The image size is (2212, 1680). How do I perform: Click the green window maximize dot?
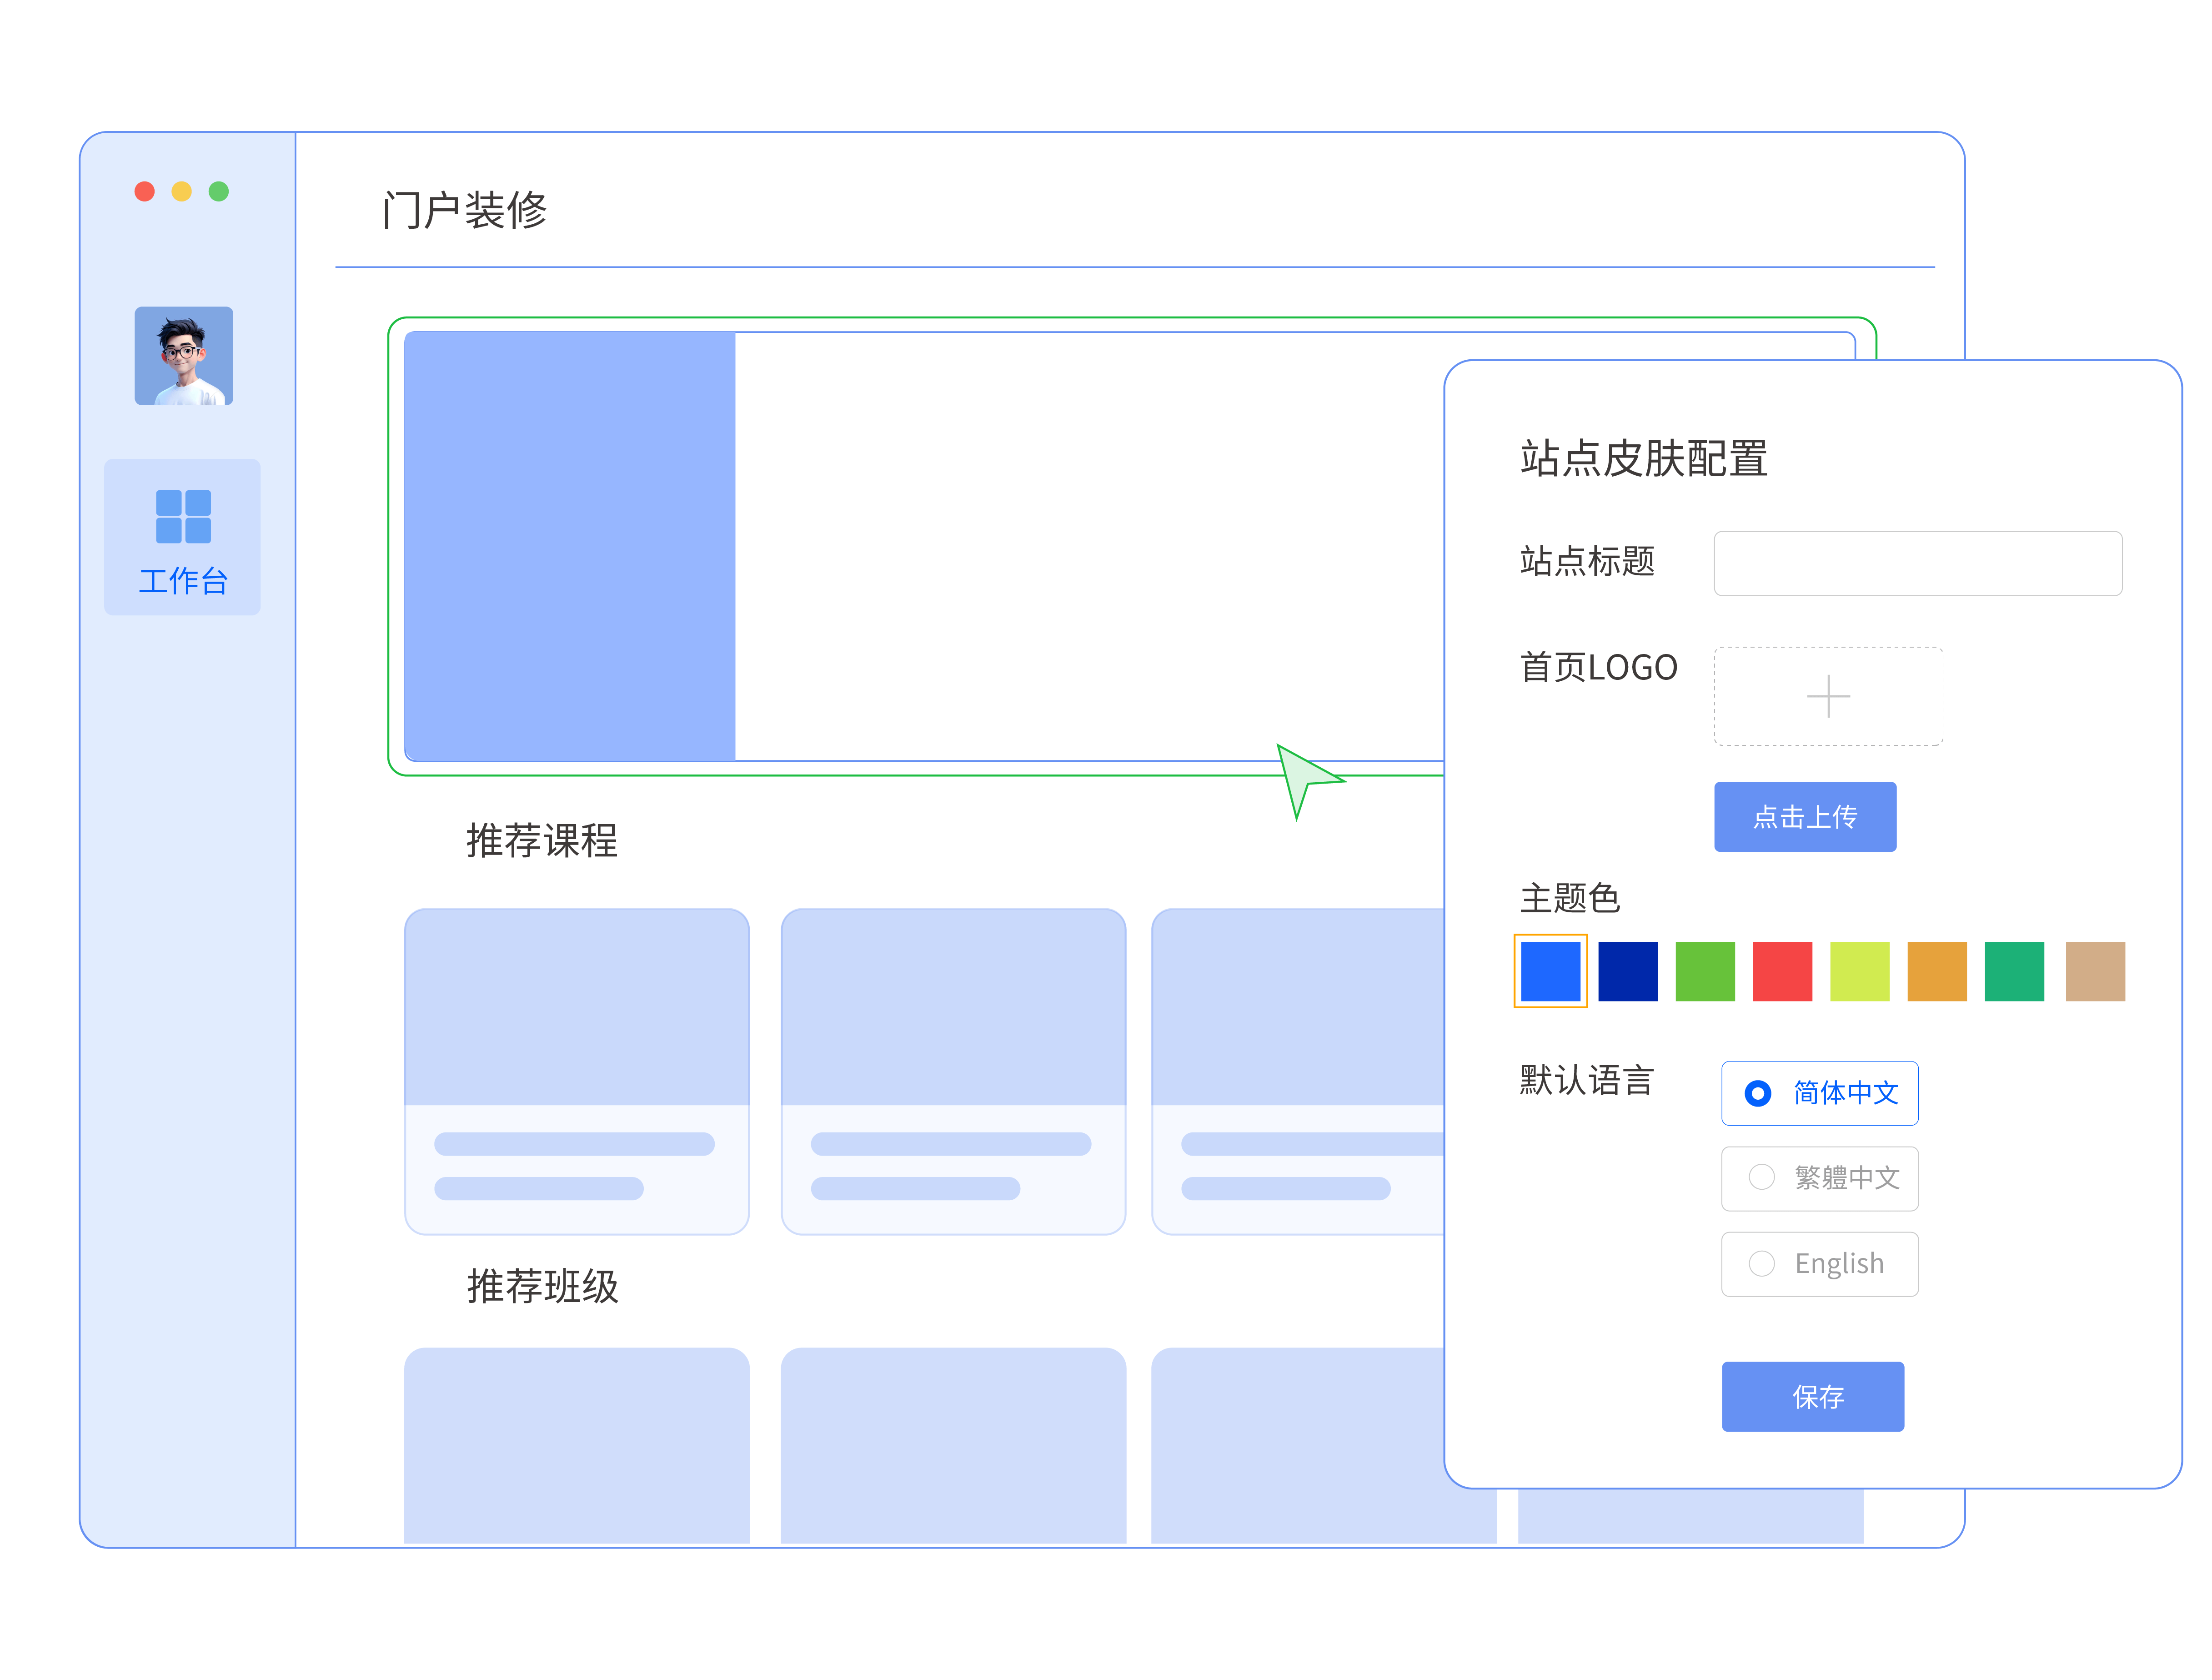(219, 191)
